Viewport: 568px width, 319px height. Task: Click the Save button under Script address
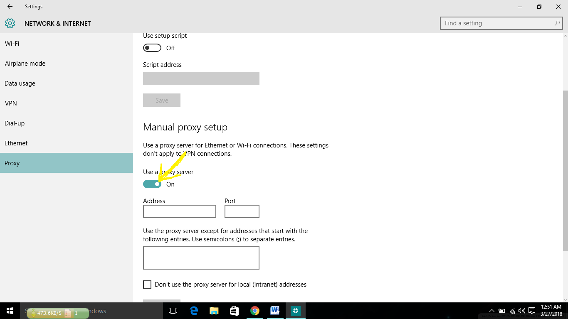162,100
